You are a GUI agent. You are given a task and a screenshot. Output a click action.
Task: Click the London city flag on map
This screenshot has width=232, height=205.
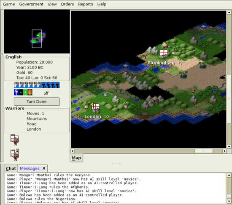(x=96, y=107)
